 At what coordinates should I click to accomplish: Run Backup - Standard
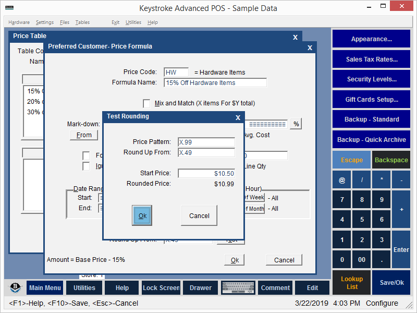(x=371, y=119)
